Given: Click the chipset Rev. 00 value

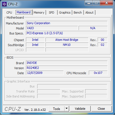Looking at the screenshot, I should click(x=102, y=40).
